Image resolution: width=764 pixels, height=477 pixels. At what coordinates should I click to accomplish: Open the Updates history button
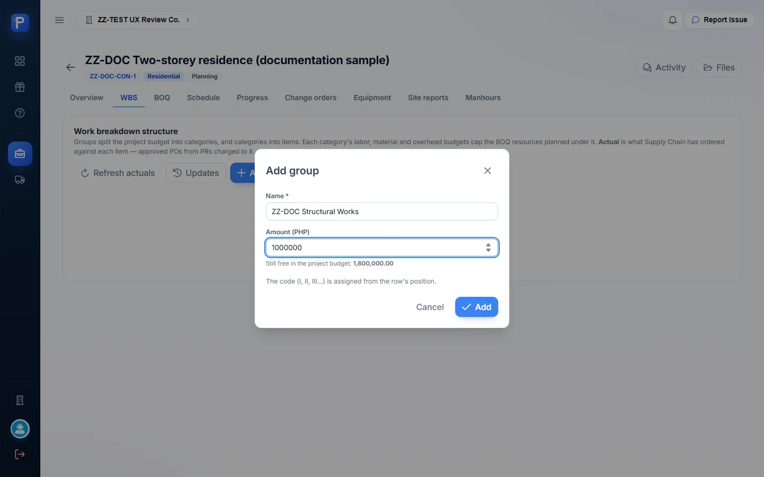pyautogui.click(x=196, y=173)
